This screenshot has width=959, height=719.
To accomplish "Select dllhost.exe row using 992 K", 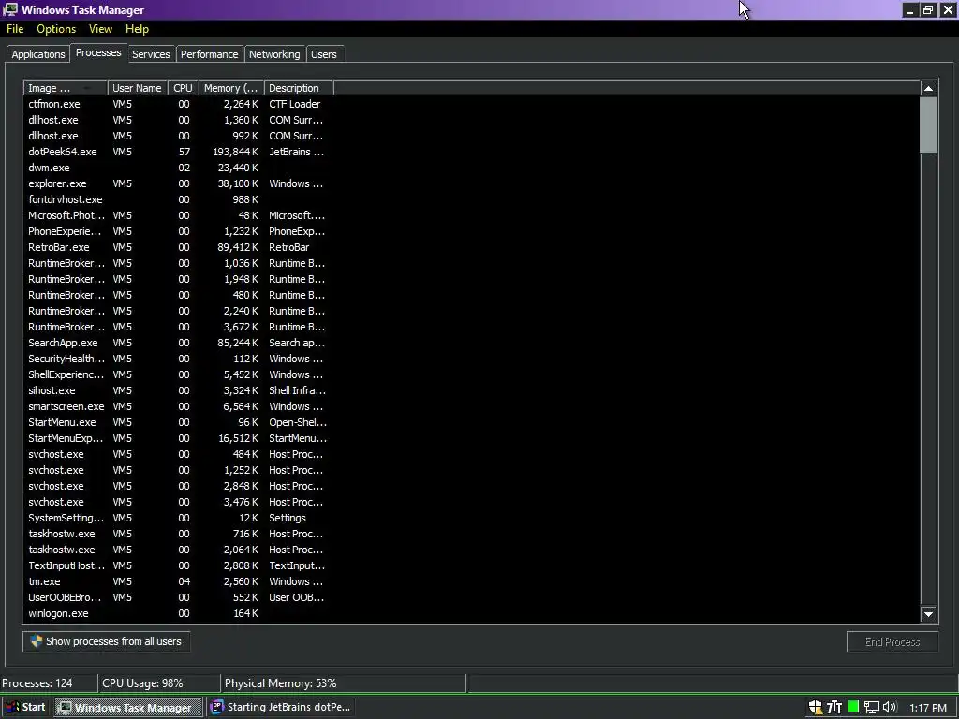I will point(177,136).
